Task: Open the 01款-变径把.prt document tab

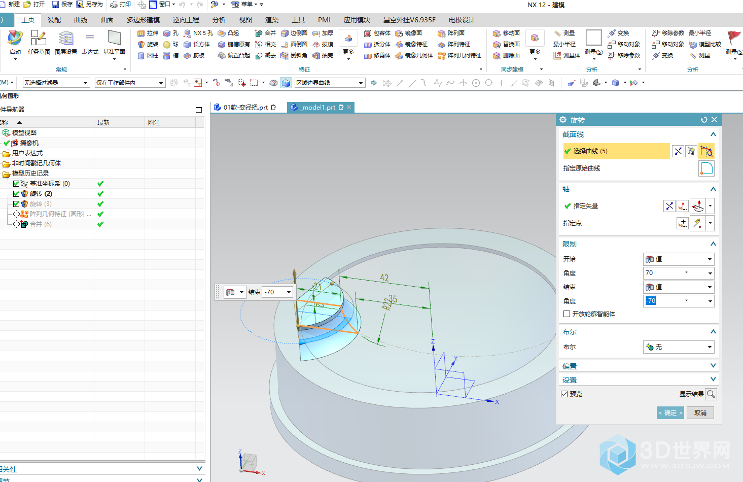Action: [x=245, y=107]
